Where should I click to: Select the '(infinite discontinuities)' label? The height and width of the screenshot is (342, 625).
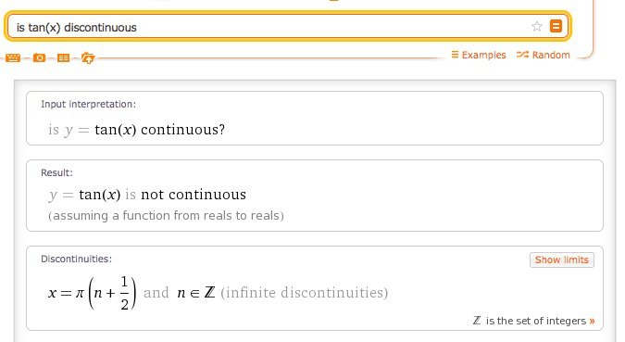click(x=304, y=293)
